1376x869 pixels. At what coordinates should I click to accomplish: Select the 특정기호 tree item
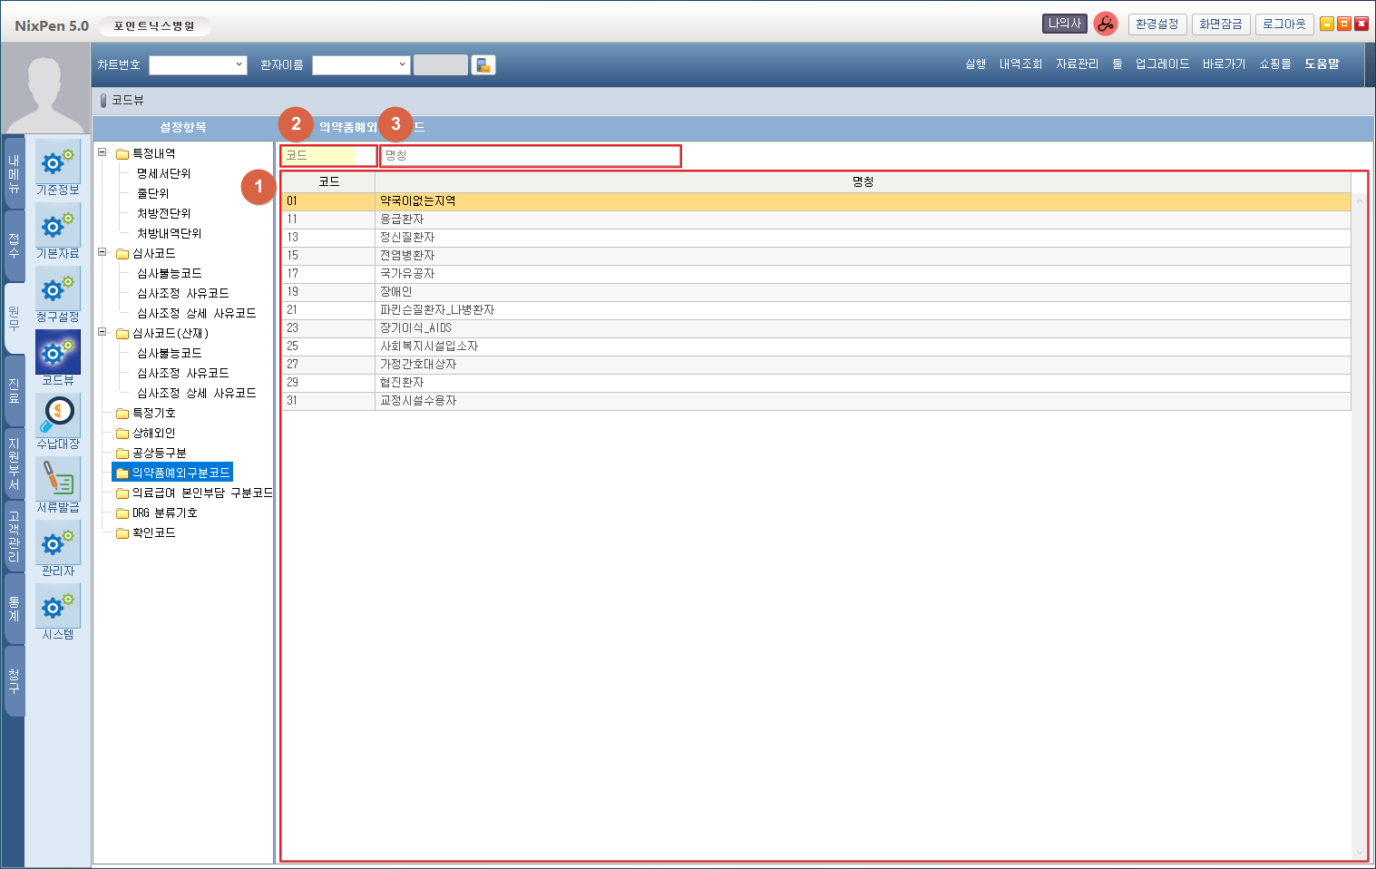click(x=153, y=413)
